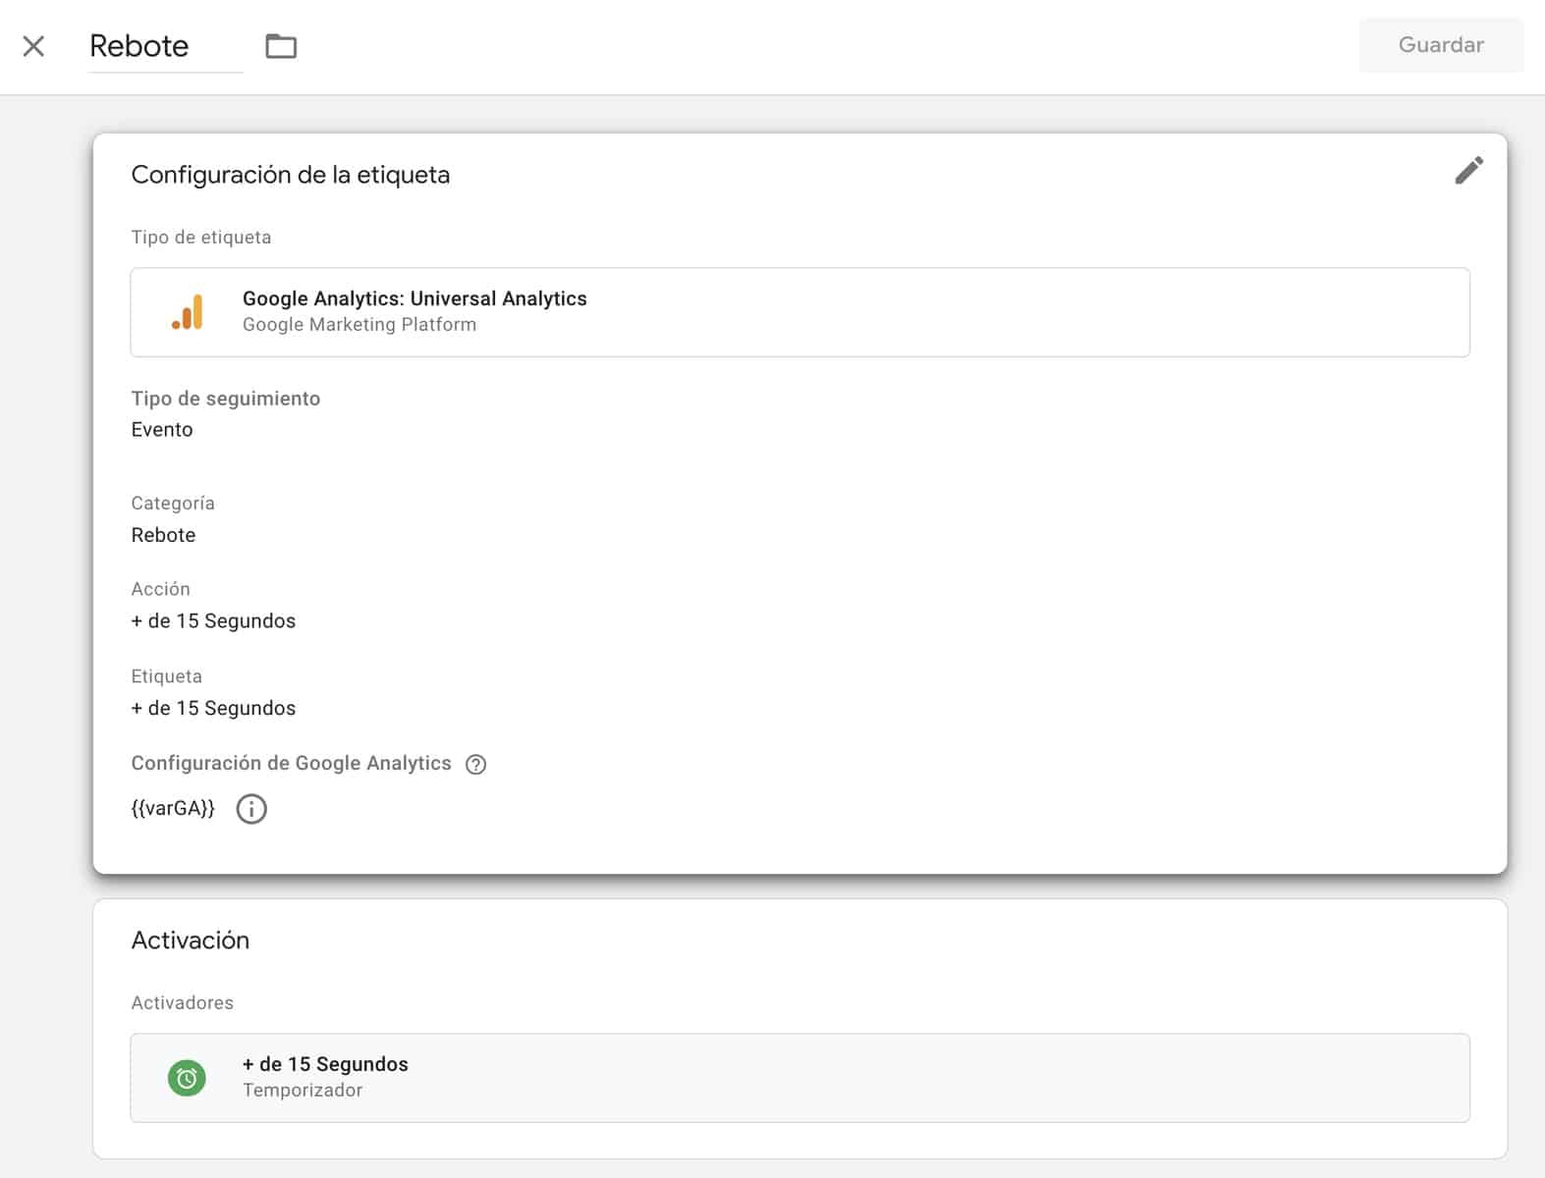This screenshot has height=1178, width=1545.
Task: Click the Temporizador trigger type text
Action: (303, 1091)
